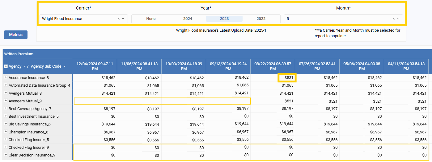Open the Month dropdown arrow
432x162 pixels.
[398, 19]
